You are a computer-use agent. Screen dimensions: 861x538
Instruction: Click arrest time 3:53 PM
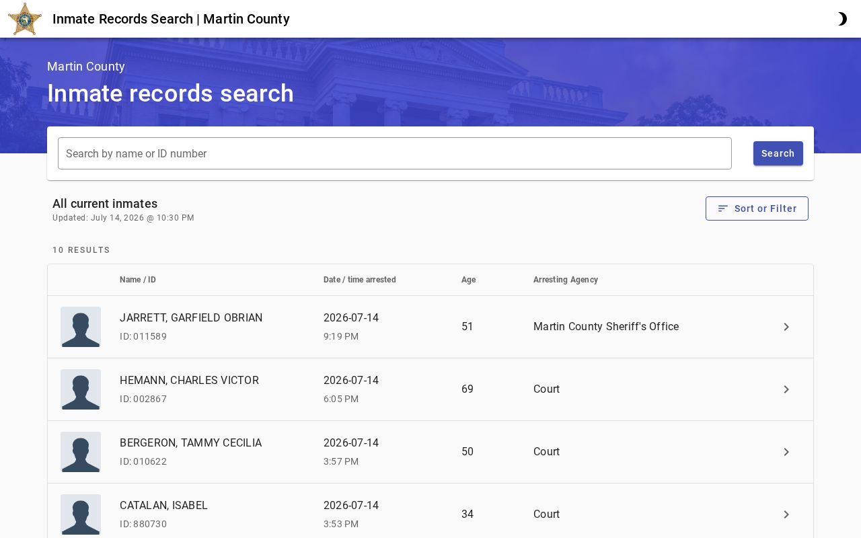tap(341, 524)
